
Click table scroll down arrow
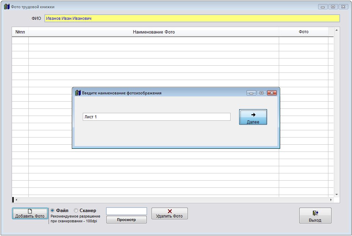[337, 195]
